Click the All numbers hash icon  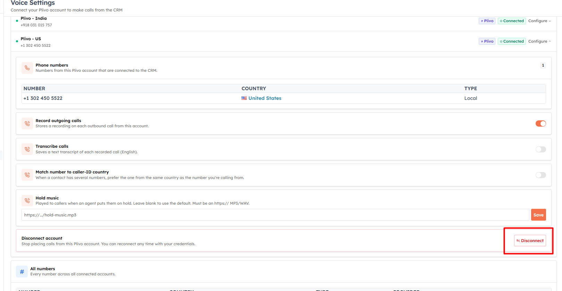(x=22, y=272)
